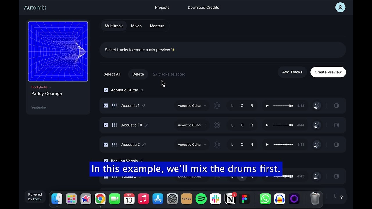Tick the far-right square box on Vocals 2

click(336, 176)
